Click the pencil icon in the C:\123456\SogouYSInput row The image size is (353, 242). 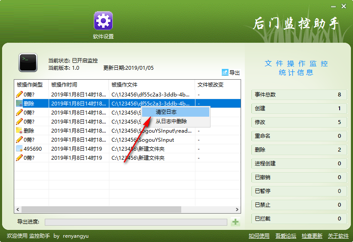click(19, 140)
